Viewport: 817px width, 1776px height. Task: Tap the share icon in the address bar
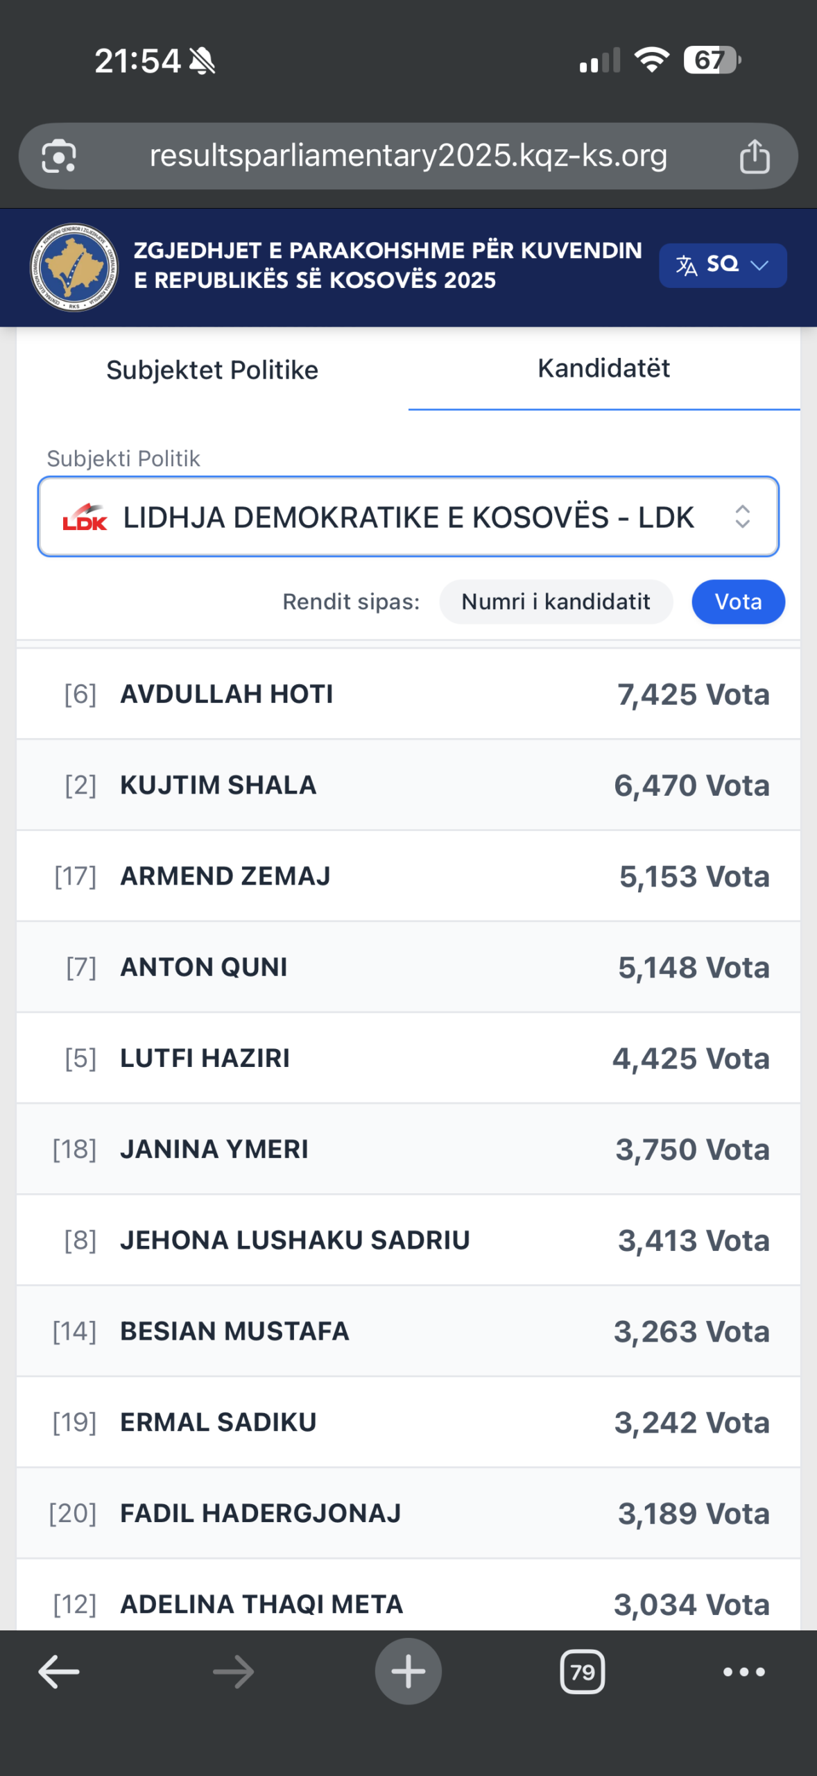tap(755, 156)
